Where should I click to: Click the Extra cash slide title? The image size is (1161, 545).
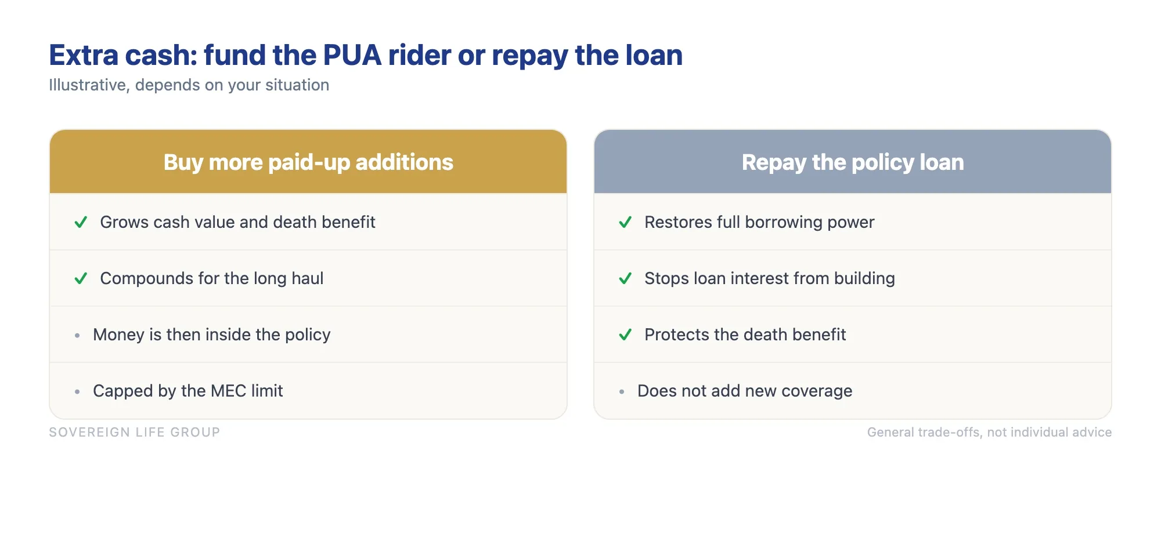click(366, 56)
